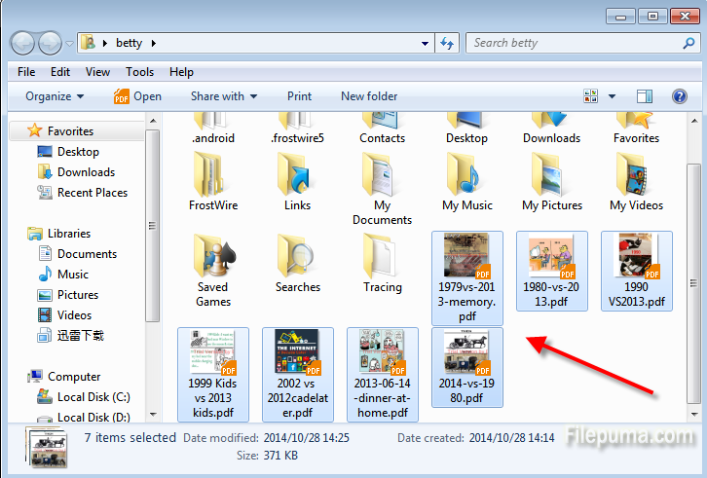Select Local Disk (C:) in navigation pane
707x478 pixels.
(93, 397)
